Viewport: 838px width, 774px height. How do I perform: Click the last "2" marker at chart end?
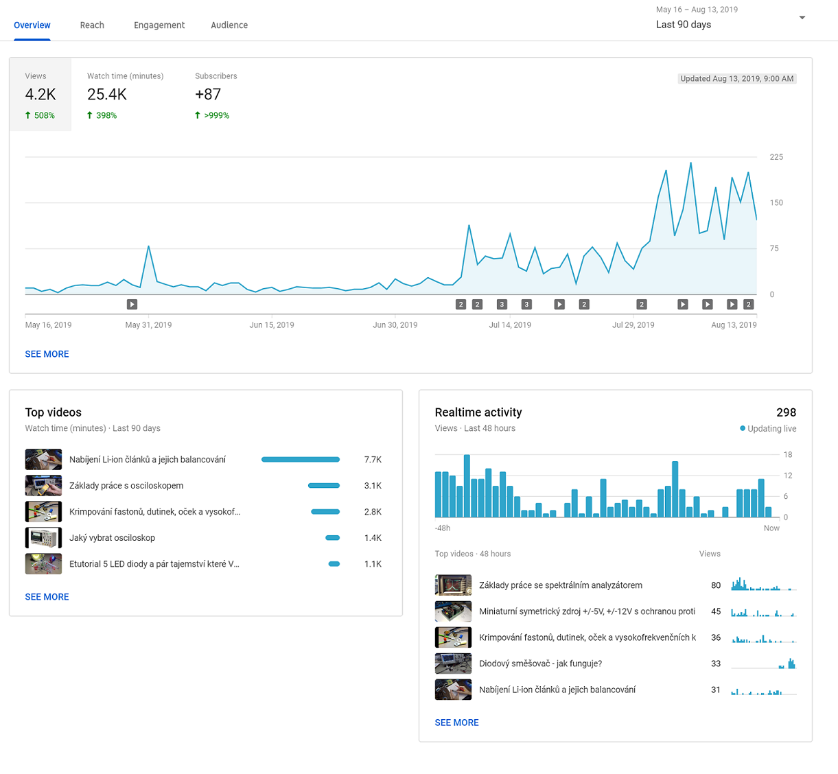point(749,305)
